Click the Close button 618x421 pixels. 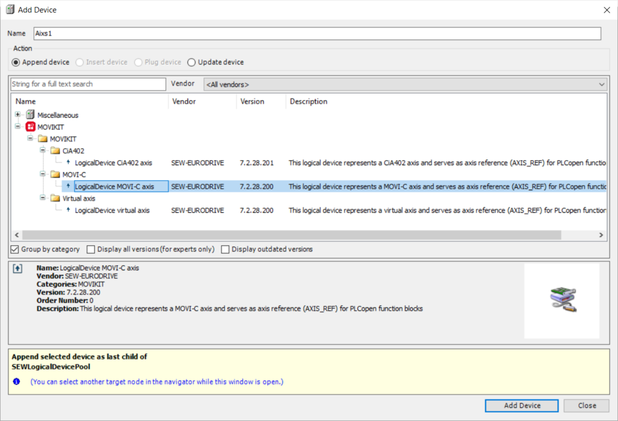tap(586, 406)
